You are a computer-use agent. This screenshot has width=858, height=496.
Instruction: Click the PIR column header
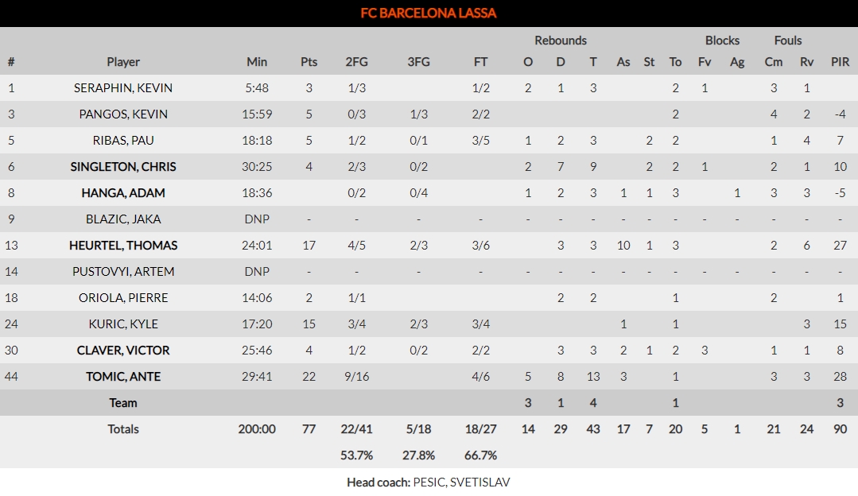(840, 62)
